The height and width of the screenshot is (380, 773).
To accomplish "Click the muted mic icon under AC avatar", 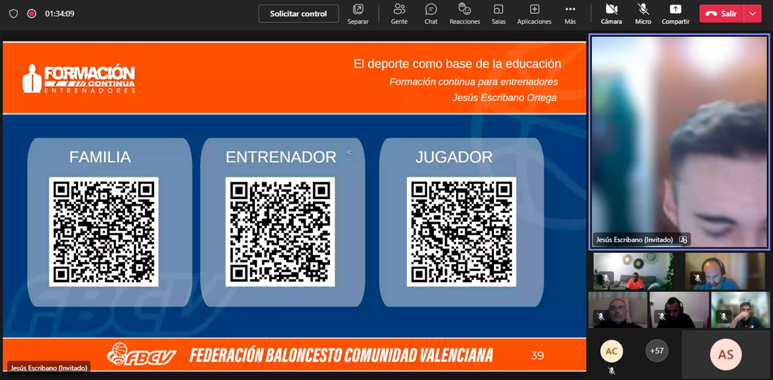I will [x=611, y=371].
